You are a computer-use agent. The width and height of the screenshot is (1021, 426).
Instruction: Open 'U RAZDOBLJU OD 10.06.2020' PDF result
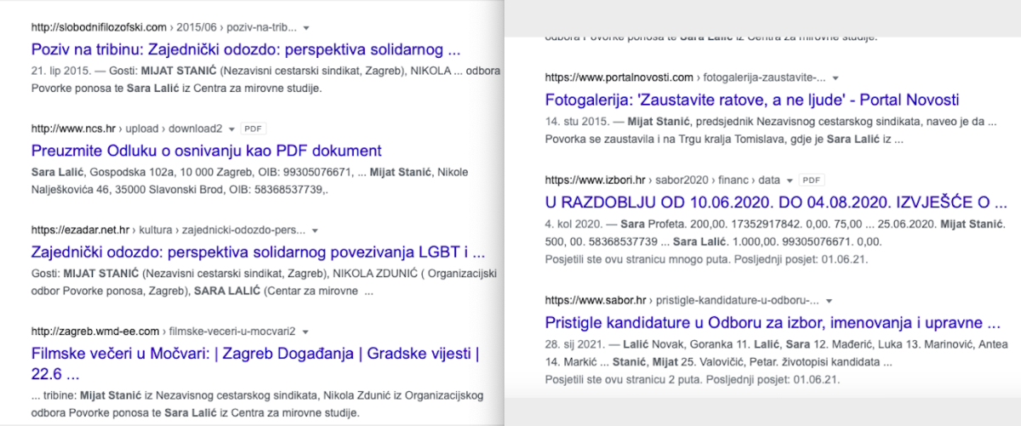click(x=776, y=202)
